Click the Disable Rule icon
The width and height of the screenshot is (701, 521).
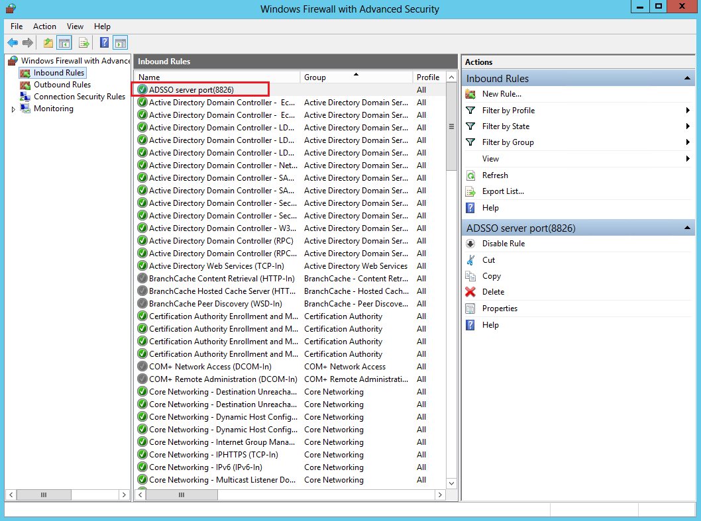[470, 244]
